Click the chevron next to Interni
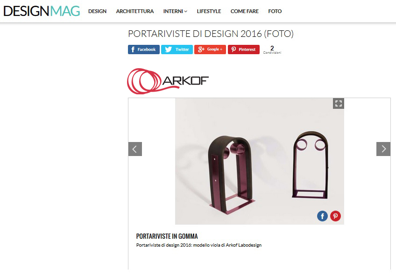396x277 pixels. tap(186, 12)
